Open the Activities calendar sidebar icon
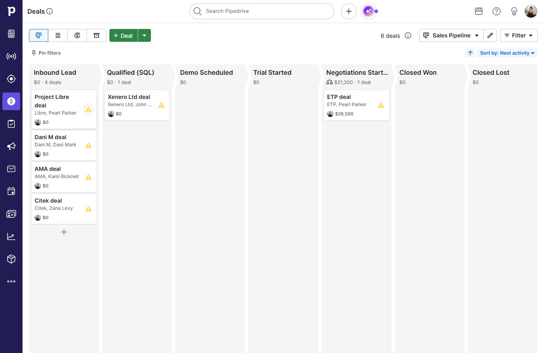Viewport: 544px width, 353px height. click(x=11, y=191)
